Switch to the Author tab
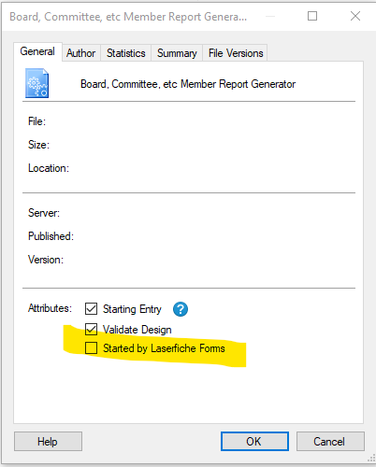The image size is (376, 467). click(80, 53)
